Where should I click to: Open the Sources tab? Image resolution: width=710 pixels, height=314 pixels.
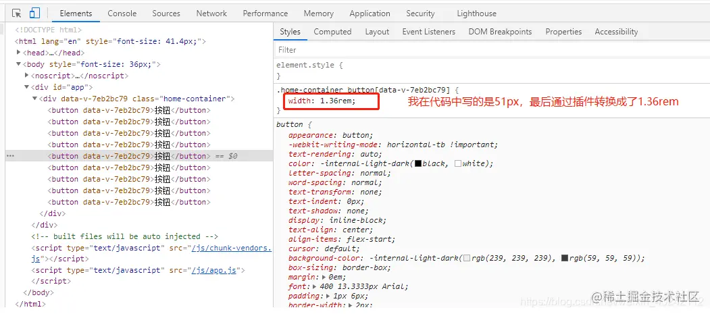[166, 14]
